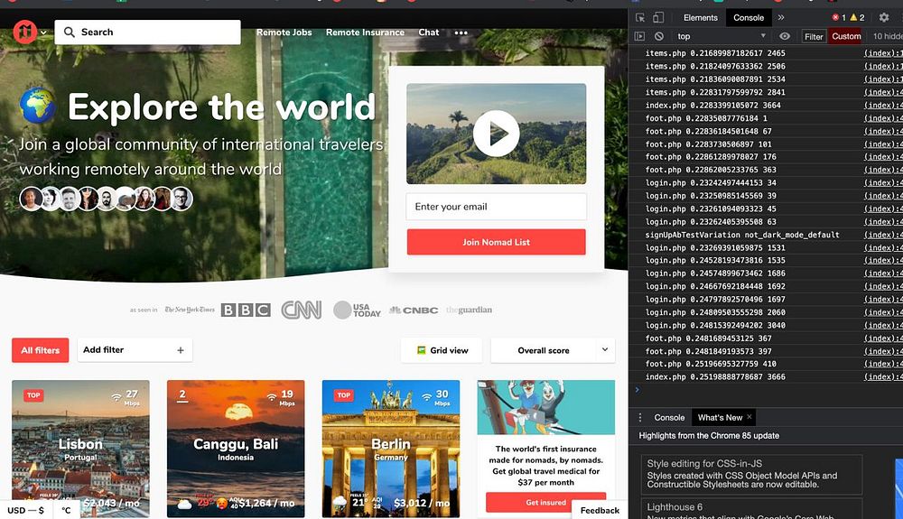Show console sidebar icon
Viewport: 903px width, 519px height.
point(639,36)
